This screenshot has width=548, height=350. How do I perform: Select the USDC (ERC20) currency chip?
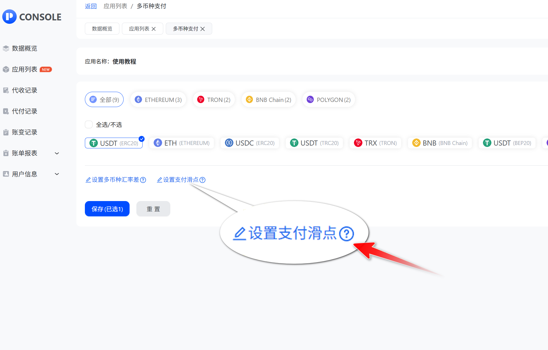coord(250,143)
